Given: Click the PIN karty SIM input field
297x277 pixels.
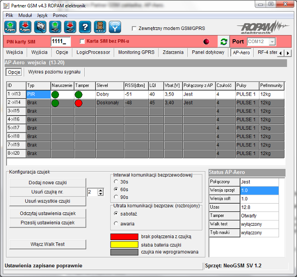Looking at the screenshot, I should point(60,42).
